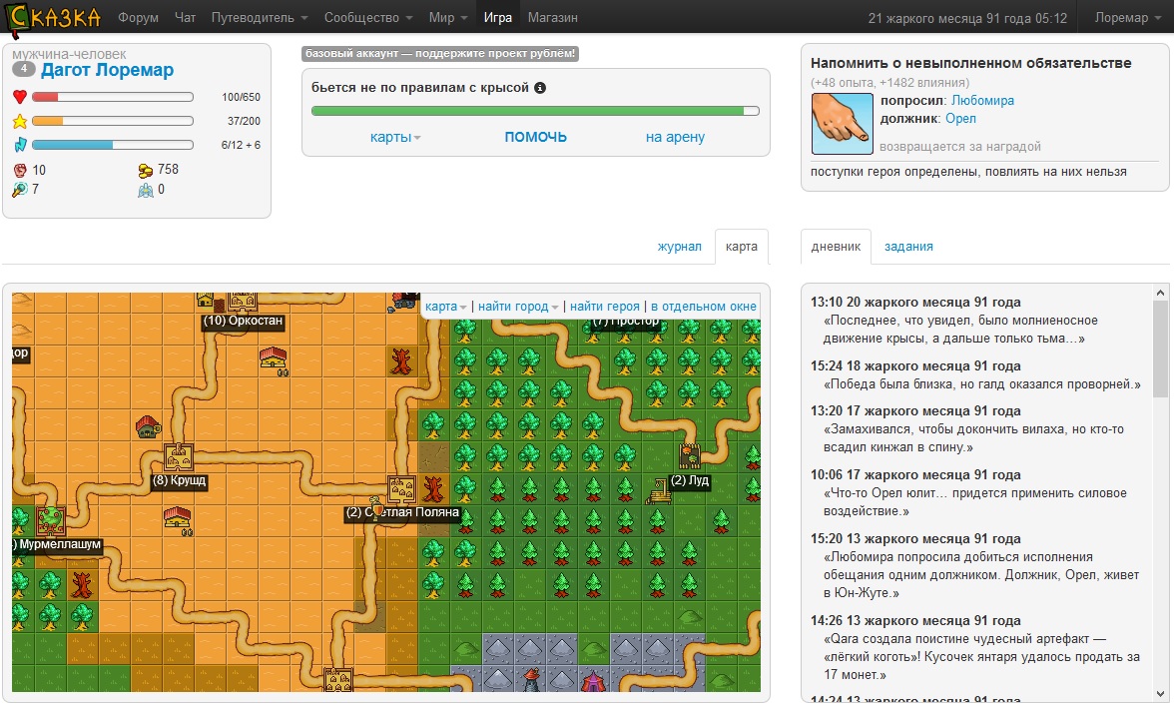Open the найти город dropdown on map
The height and width of the screenshot is (707, 1174).
[x=518, y=307]
